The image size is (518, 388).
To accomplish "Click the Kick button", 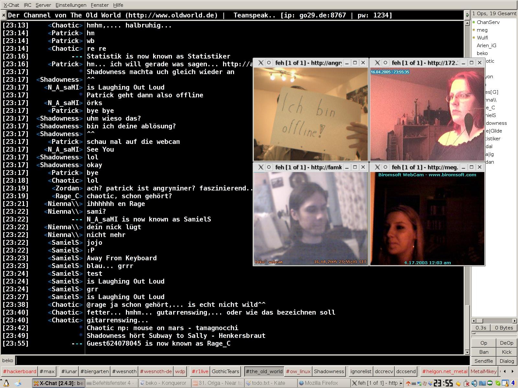I will point(507,352).
